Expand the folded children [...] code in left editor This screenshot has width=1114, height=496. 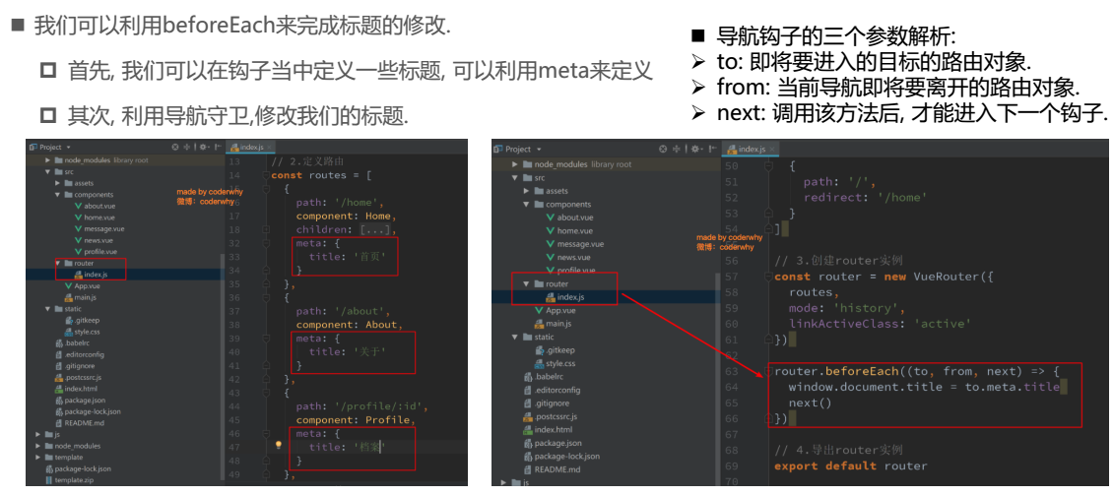378,229
